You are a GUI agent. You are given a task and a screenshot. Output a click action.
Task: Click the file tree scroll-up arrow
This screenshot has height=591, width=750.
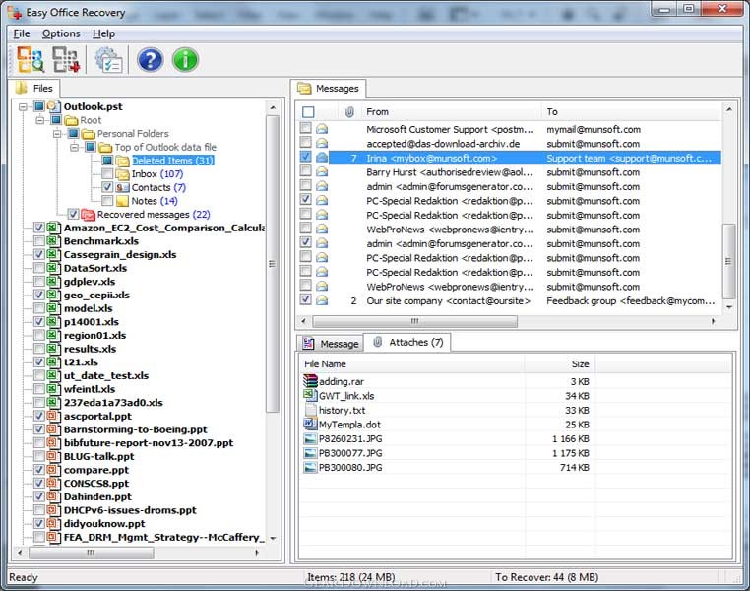pos(273,108)
